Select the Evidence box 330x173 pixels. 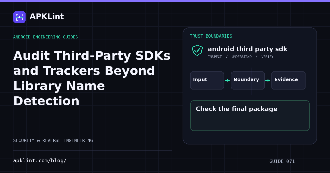pos(288,80)
